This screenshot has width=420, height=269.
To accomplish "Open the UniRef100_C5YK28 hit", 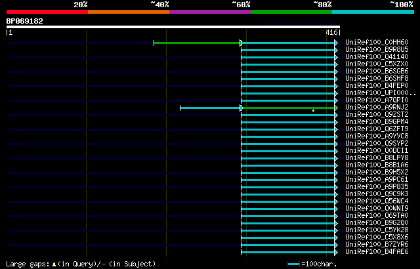I will pos(377,230).
